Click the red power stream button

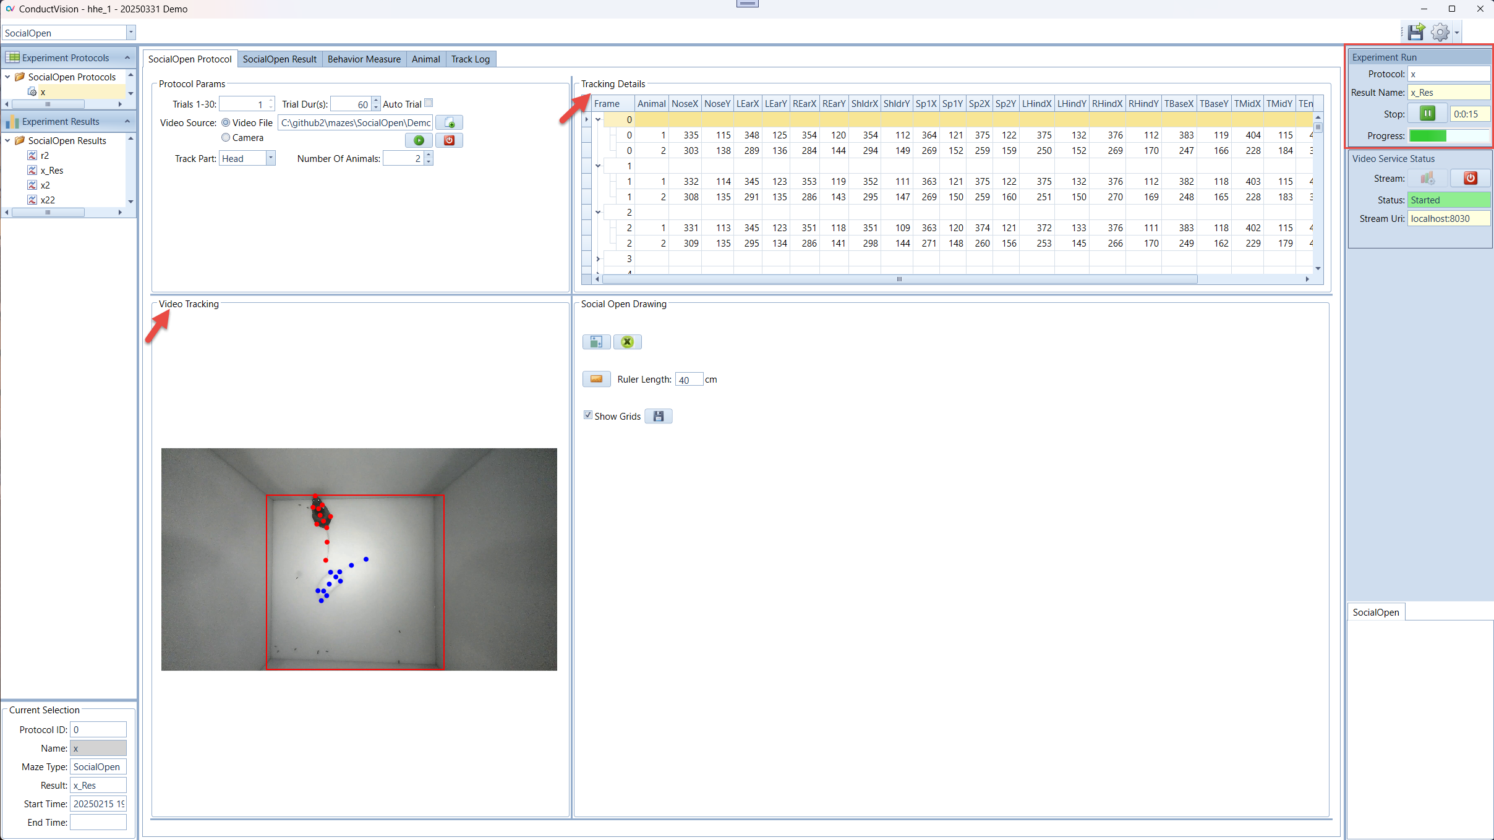[1470, 178]
